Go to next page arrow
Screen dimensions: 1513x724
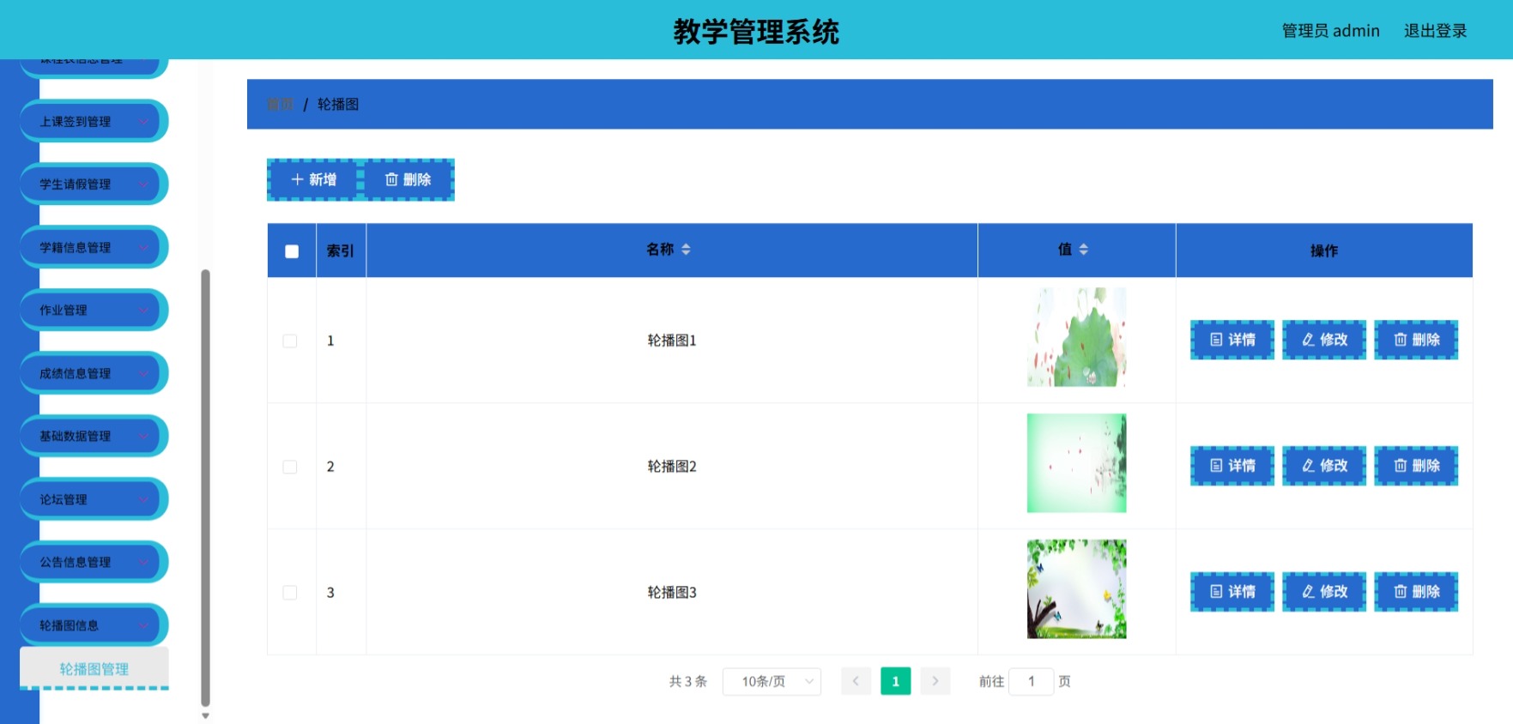point(935,681)
